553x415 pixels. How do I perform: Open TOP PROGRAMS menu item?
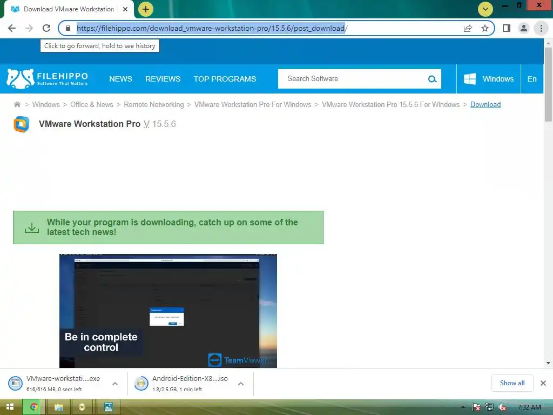[x=225, y=79]
